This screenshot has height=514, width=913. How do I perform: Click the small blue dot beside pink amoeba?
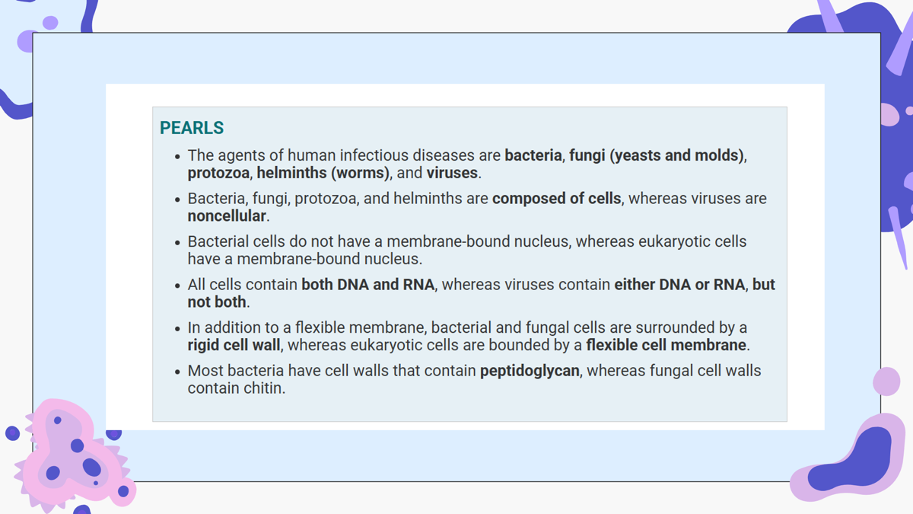(12, 433)
